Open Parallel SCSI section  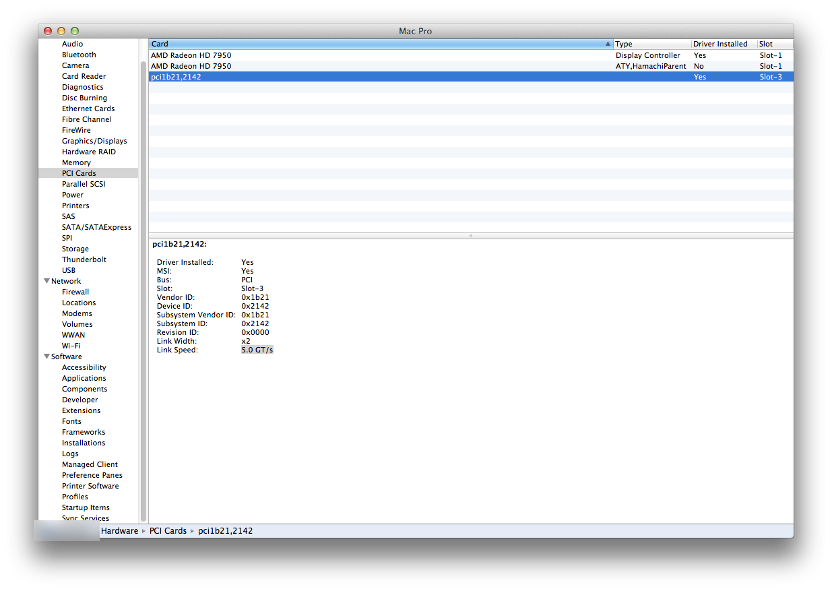coord(84,184)
